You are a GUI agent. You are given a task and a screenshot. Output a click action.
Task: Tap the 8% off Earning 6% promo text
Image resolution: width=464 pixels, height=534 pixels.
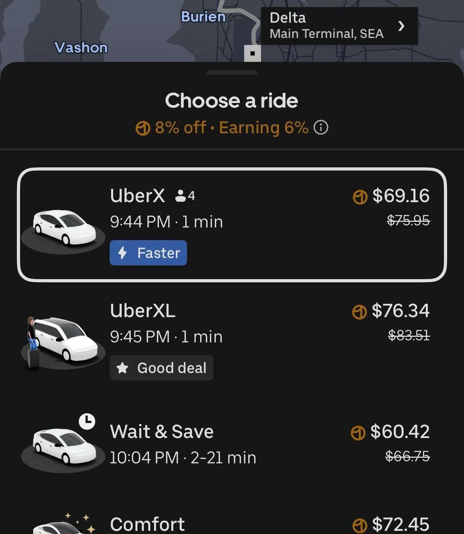(x=223, y=128)
